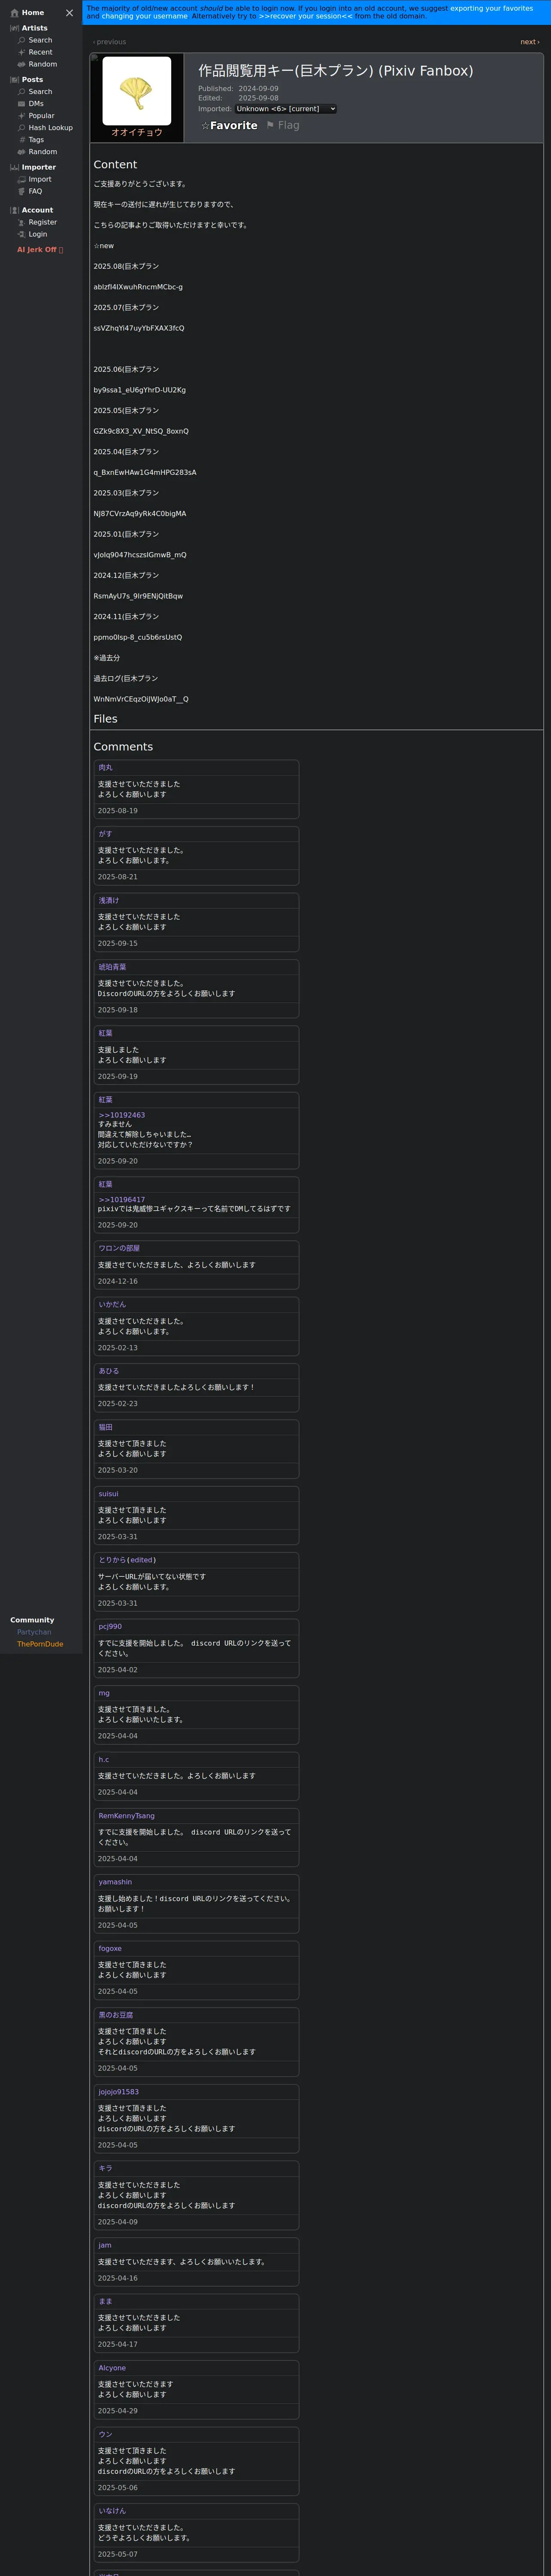551x2576 pixels.
Task: Click the Files section heading
Action: (106, 719)
